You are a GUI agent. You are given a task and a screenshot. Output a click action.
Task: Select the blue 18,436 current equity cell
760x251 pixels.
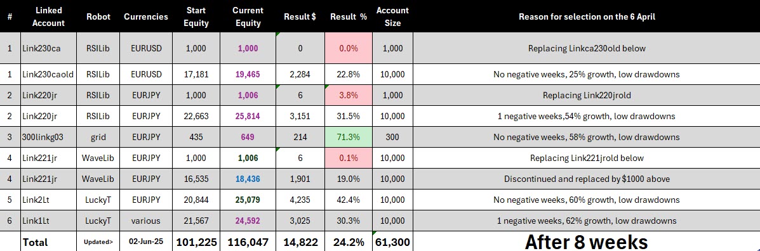click(x=248, y=179)
